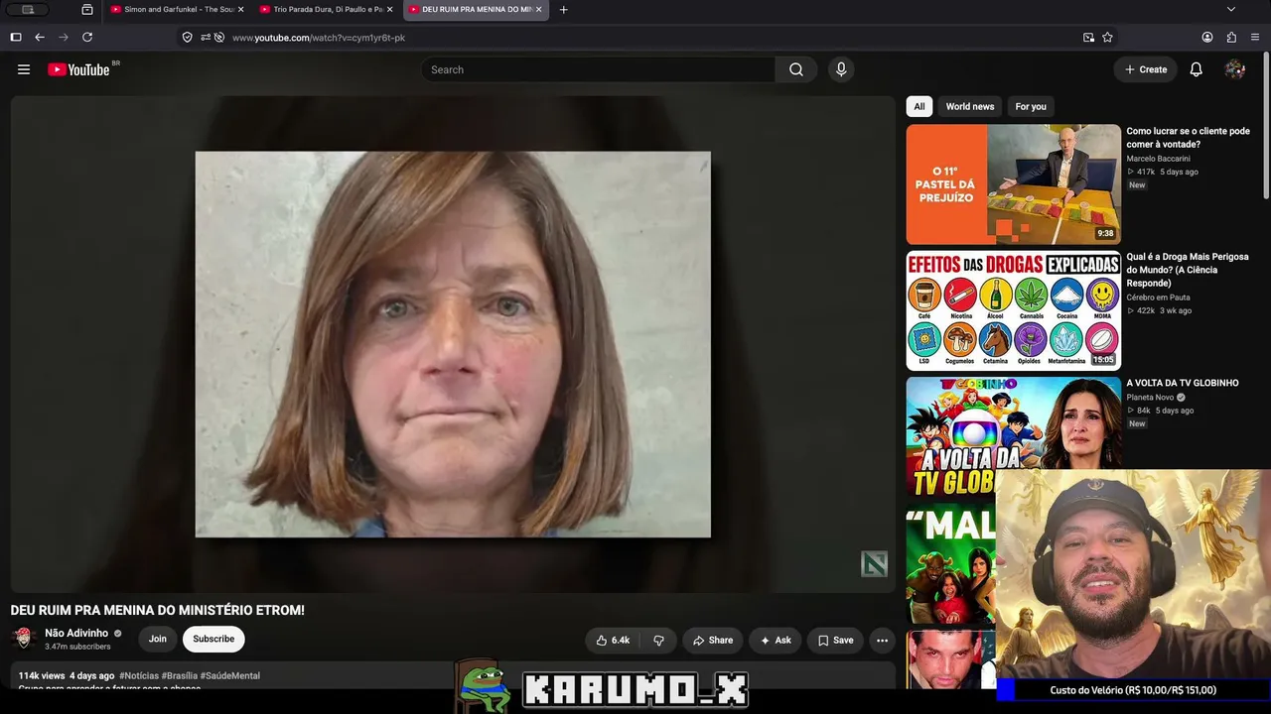
Task: Share the video
Action: coord(713,641)
